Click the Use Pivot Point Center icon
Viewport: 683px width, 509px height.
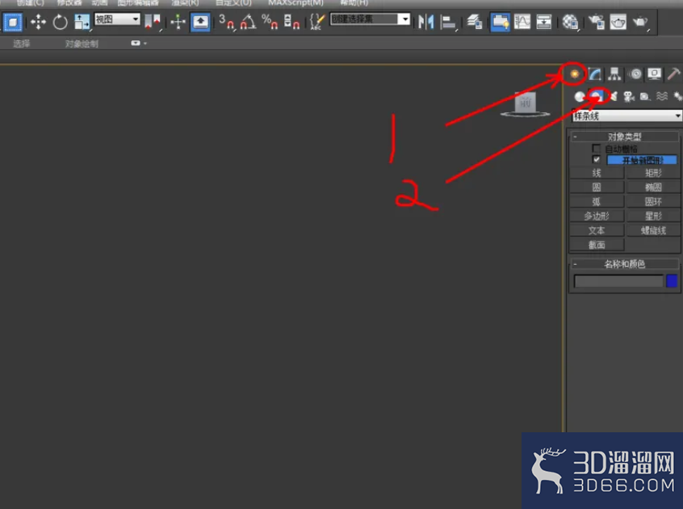pos(153,21)
